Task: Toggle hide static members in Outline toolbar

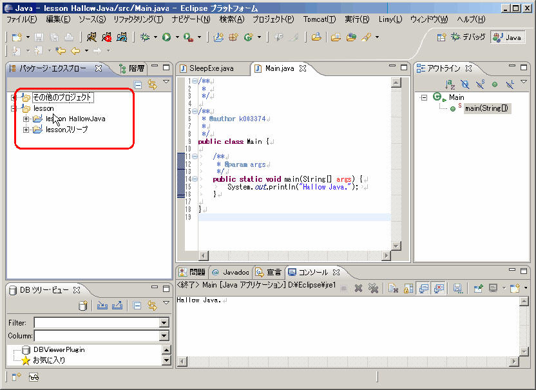Action: (x=480, y=84)
